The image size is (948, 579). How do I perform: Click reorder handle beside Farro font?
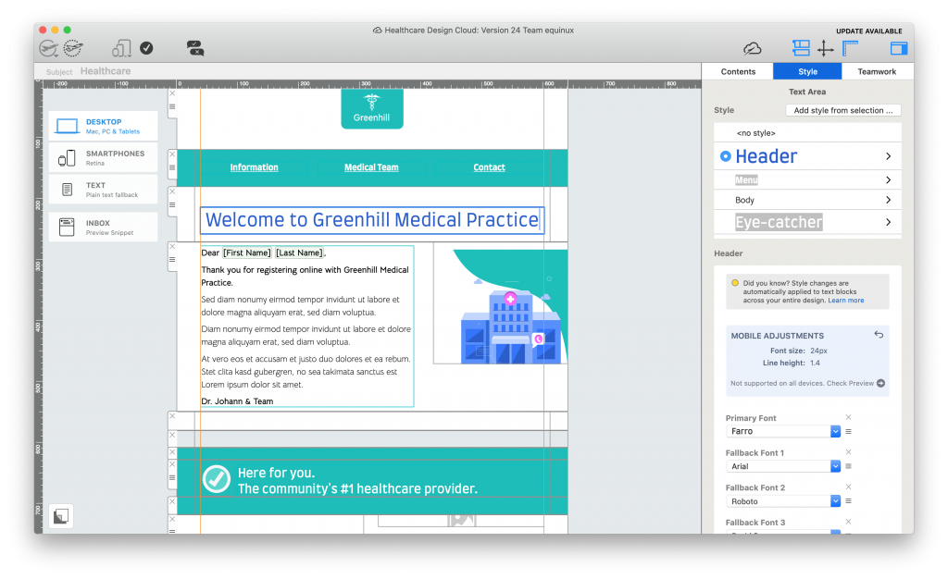tap(848, 431)
